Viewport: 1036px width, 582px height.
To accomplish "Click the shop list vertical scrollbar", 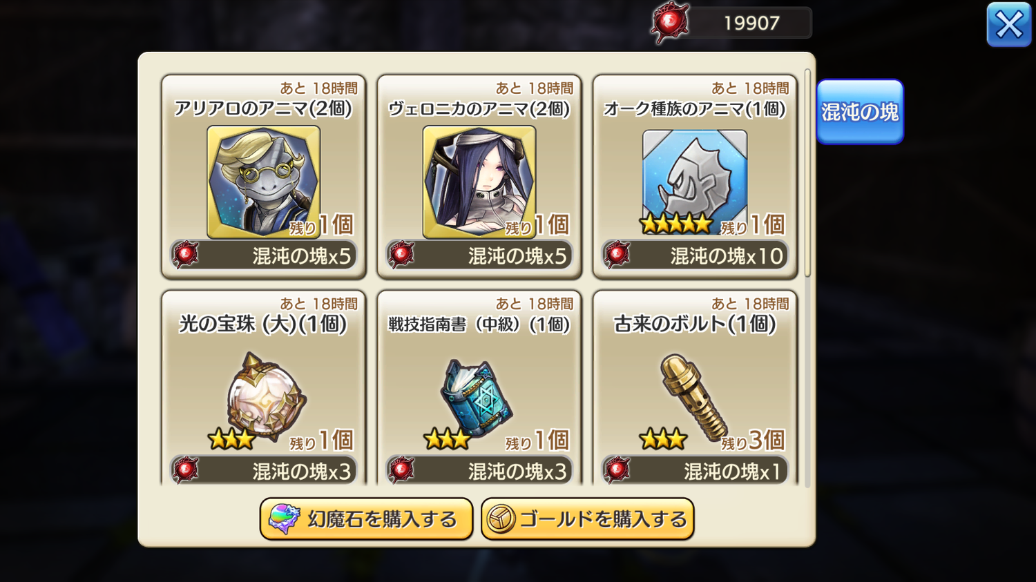I will click(807, 173).
